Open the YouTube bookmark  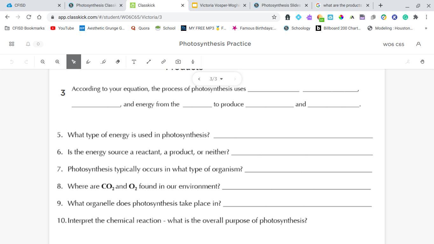coord(62,28)
